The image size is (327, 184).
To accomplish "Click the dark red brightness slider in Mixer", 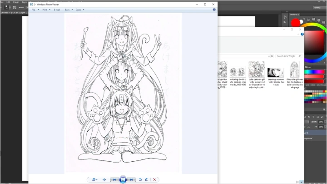I will [x=315, y=81].
